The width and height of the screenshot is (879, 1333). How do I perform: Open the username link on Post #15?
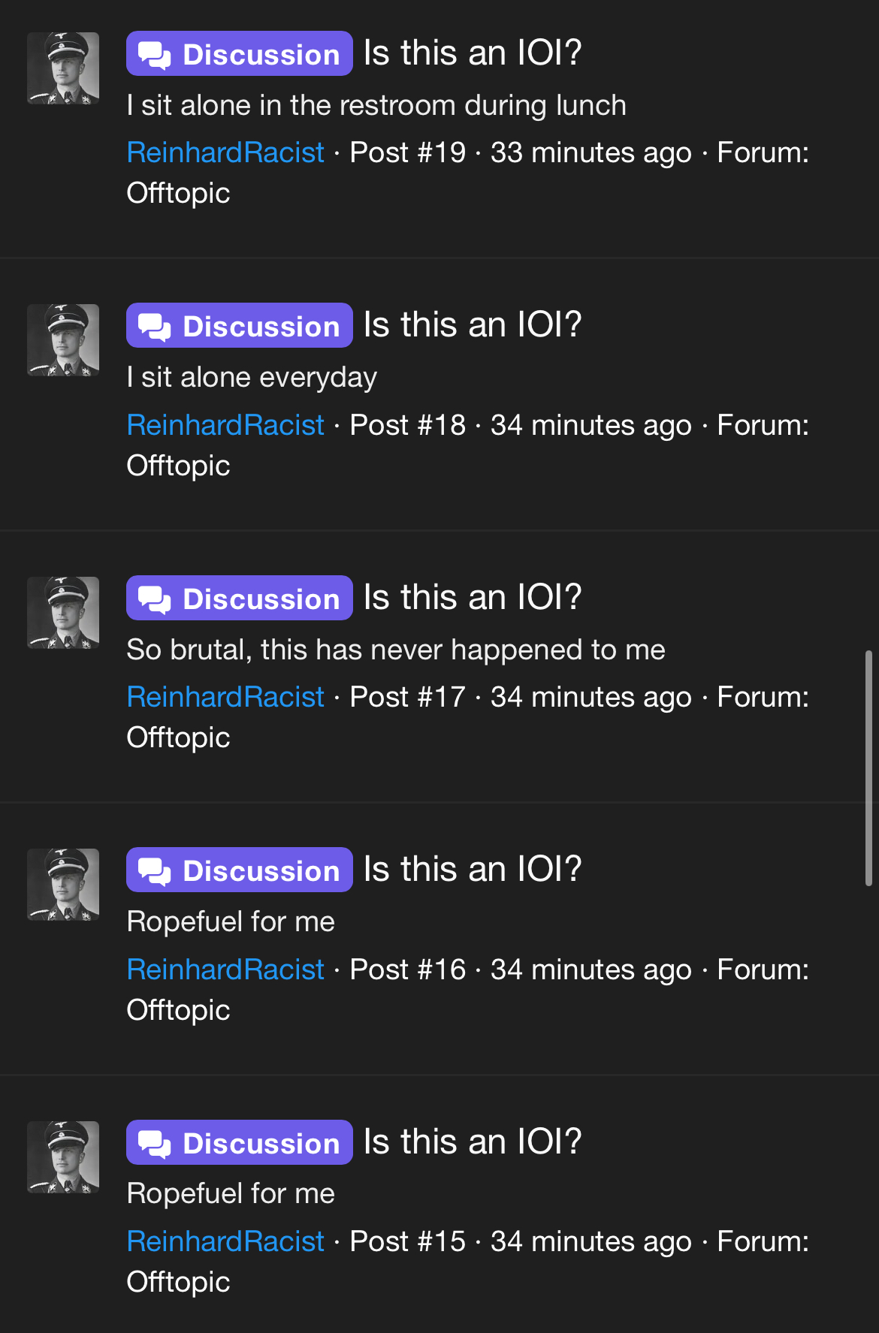(225, 1241)
